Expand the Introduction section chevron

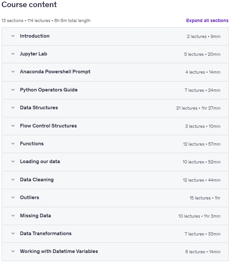13,36
